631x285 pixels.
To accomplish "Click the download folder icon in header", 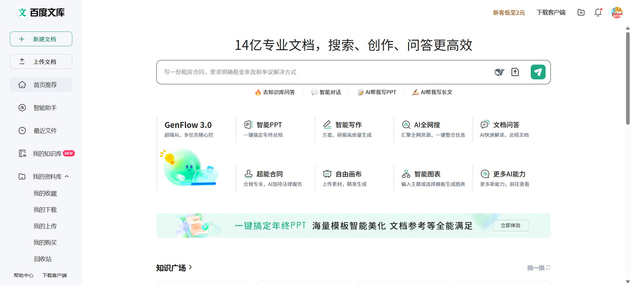I will point(581,12).
